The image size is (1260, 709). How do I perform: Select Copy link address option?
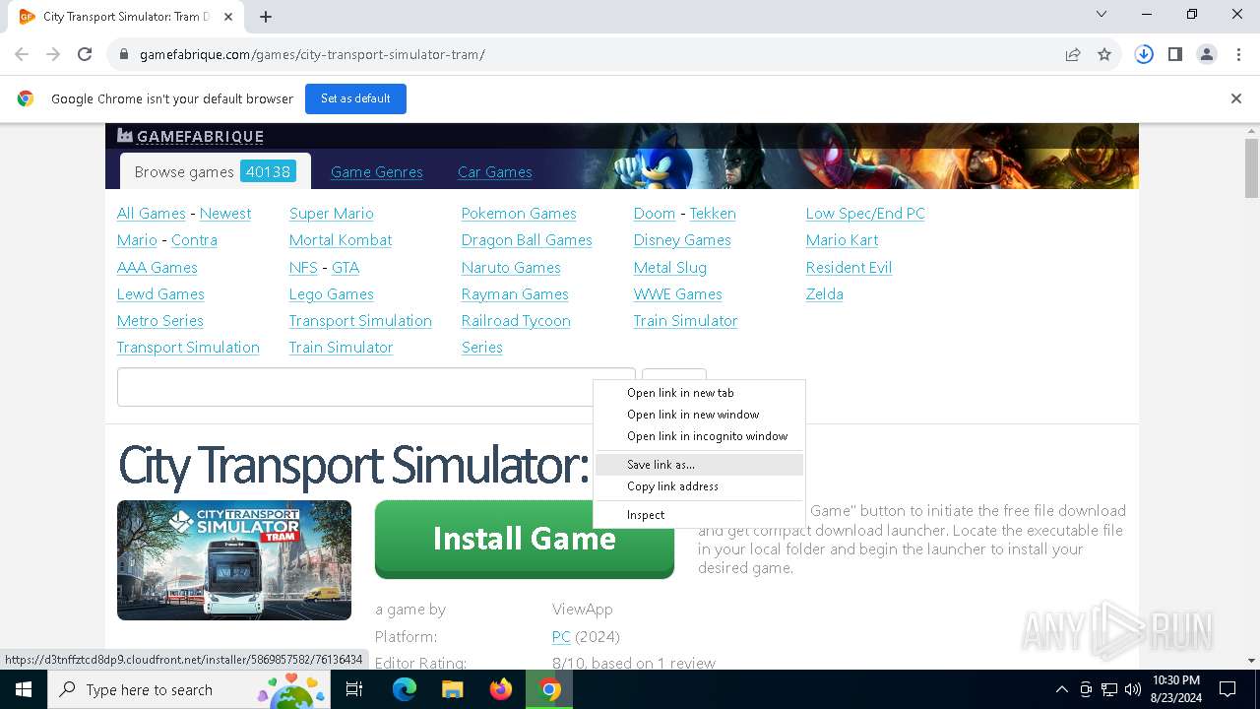(x=699, y=486)
